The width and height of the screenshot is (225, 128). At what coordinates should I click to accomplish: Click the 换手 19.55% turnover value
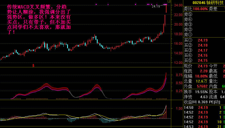[x=201, y=92]
